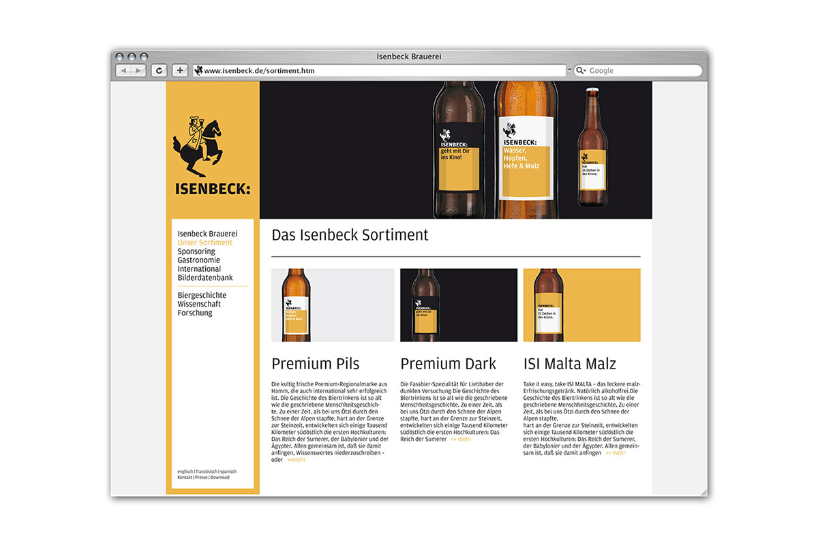The height and width of the screenshot is (545, 818).
Task: Add a bookmark with the plus button
Action: (x=180, y=70)
